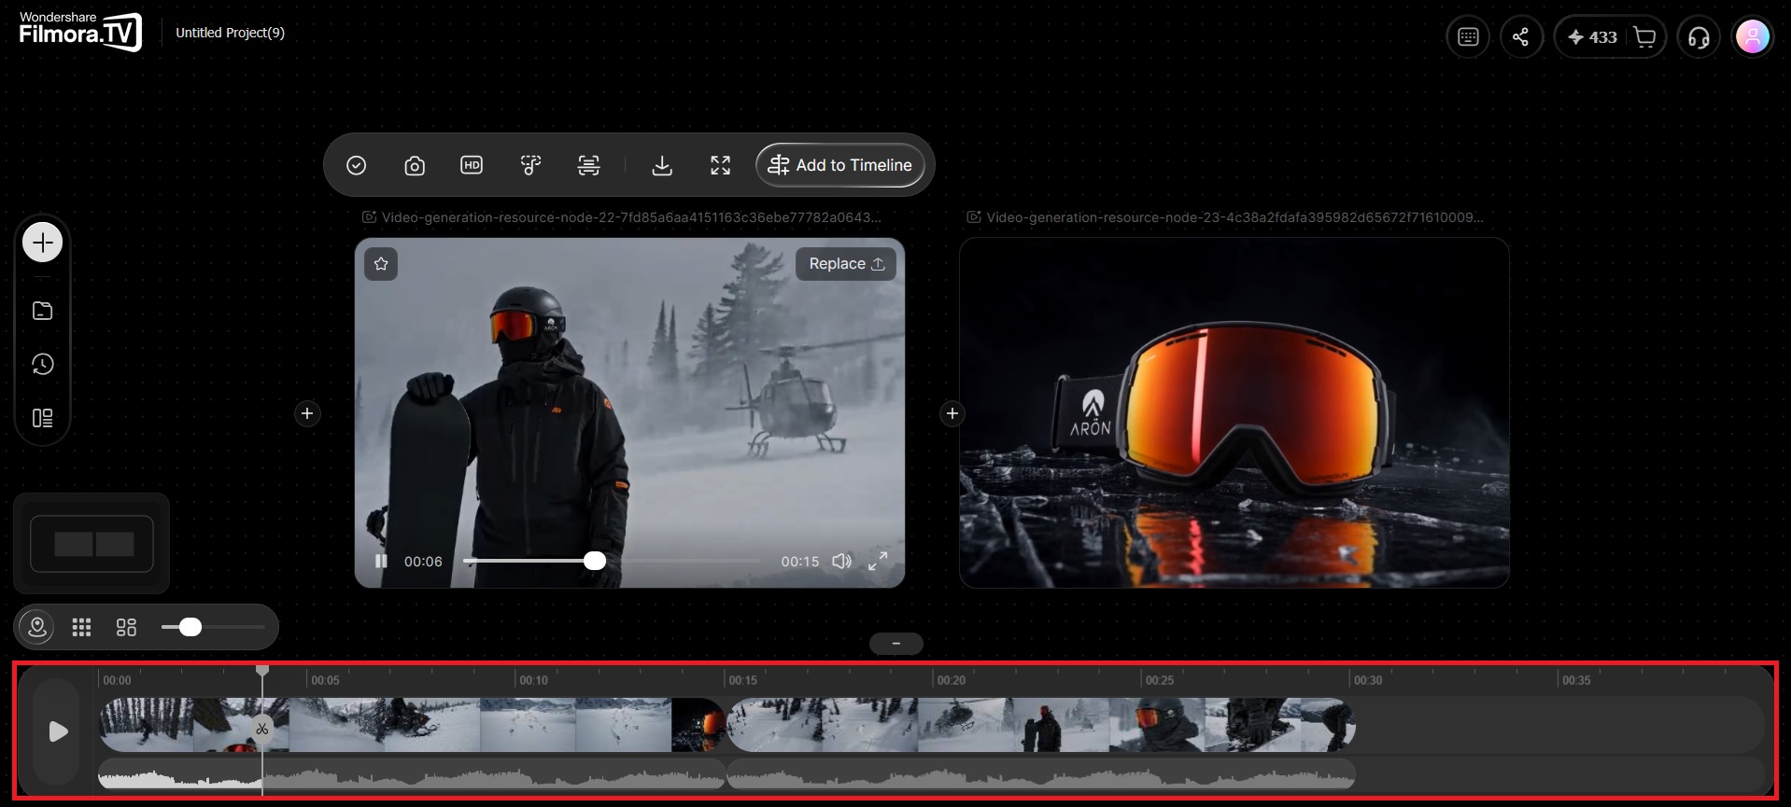This screenshot has height=807, width=1791.
Task: Click Replace button on snowboarder video
Action: click(846, 264)
